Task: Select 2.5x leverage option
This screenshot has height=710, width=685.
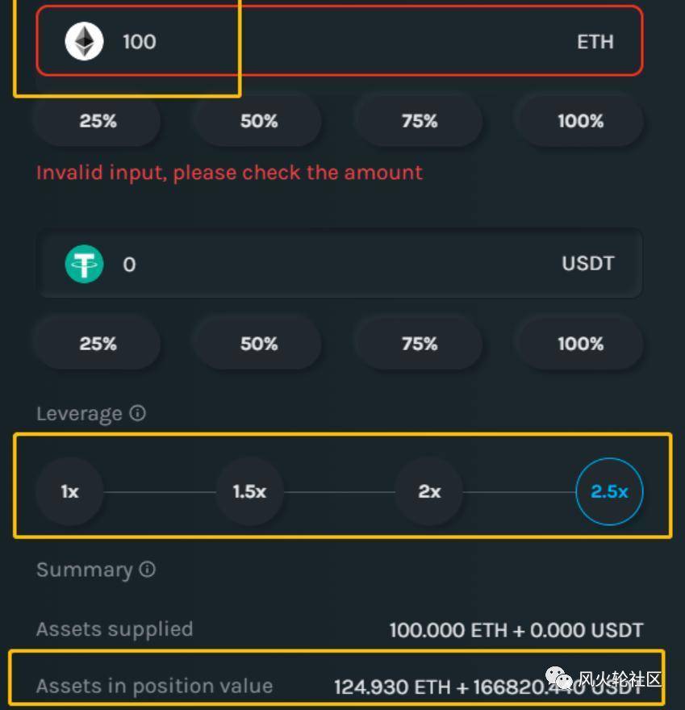Action: pos(609,491)
